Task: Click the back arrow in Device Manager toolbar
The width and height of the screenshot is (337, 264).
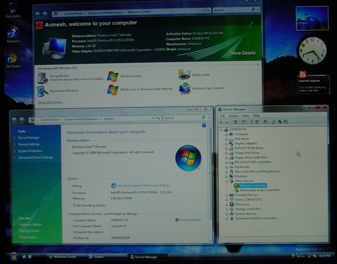Action: click(221, 122)
